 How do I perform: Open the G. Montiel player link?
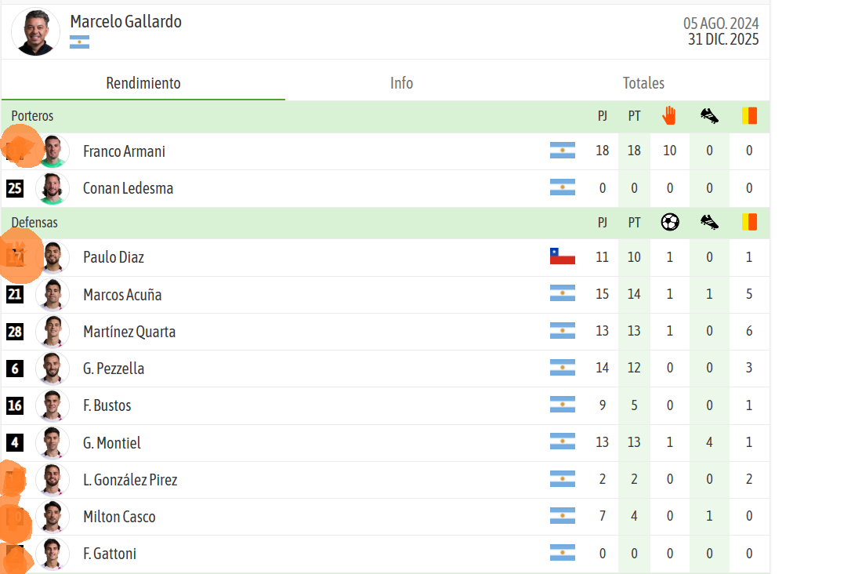(x=112, y=443)
